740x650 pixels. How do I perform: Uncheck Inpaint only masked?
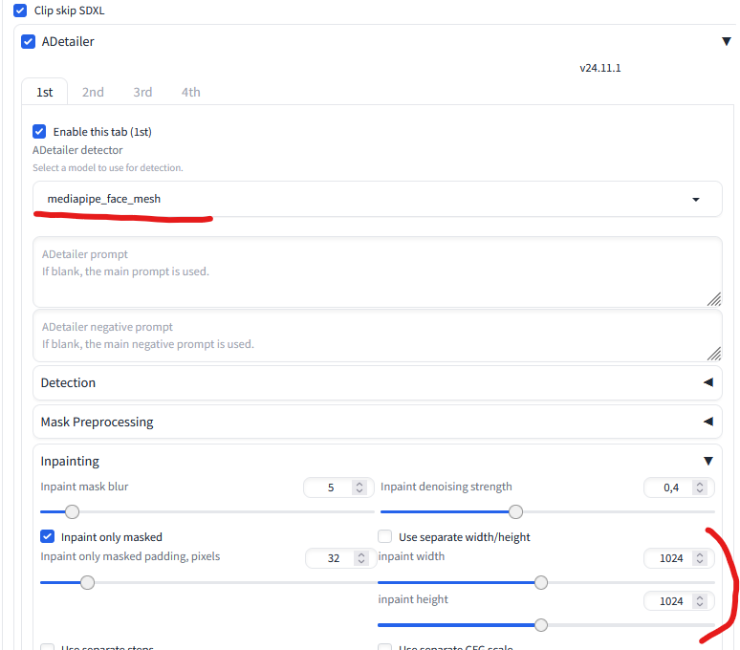tap(48, 537)
